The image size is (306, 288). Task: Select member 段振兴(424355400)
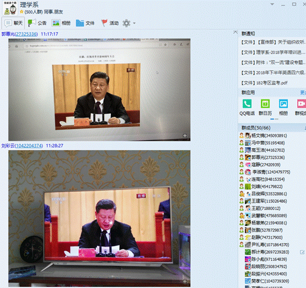pyautogui.click(x=269, y=274)
